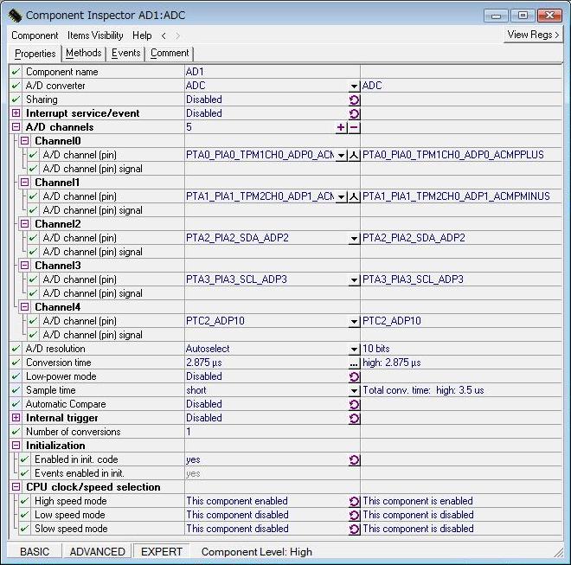The width and height of the screenshot is (571, 565).
Task: Remove an A/D channel with minus
Action: click(354, 127)
